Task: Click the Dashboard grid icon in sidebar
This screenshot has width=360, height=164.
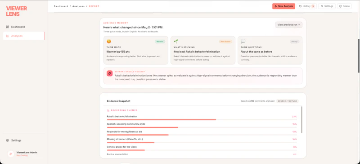Action: 8,27
